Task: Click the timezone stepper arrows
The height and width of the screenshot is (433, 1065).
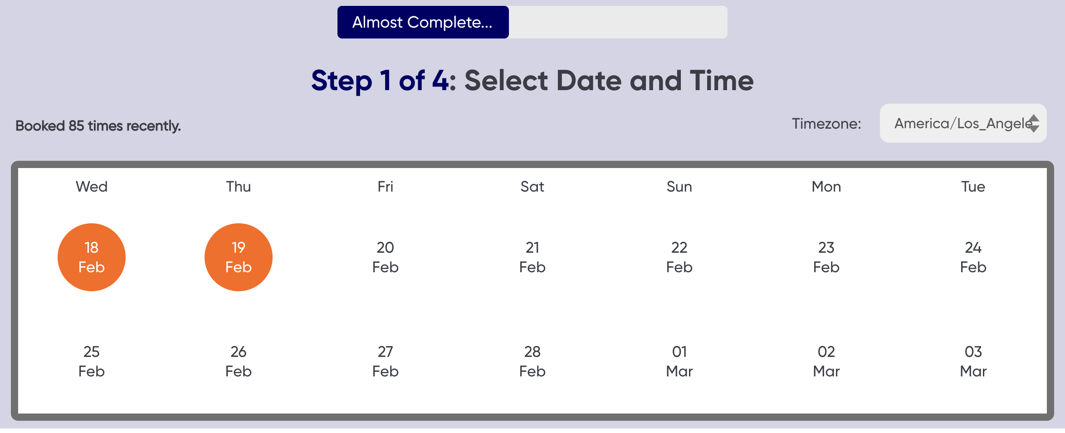Action: click(1034, 123)
